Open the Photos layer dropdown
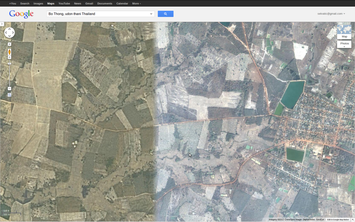 [x=344, y=44]
